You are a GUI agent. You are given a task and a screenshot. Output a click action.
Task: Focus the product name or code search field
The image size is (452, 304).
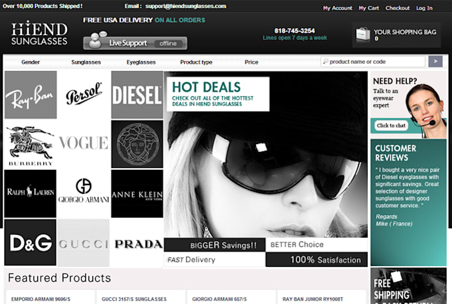[373, 62]
